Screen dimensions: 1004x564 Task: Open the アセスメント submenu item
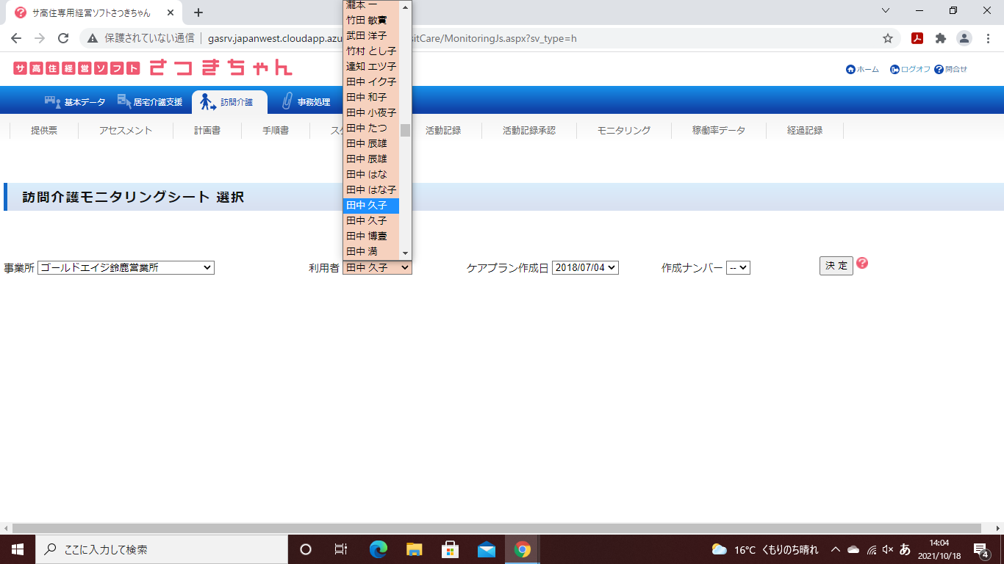pos(126,131)
